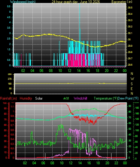Click the "E" compass label

[x=132, y=89]
